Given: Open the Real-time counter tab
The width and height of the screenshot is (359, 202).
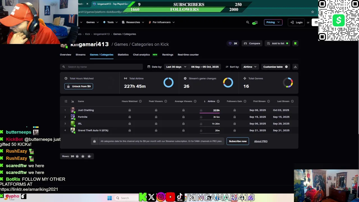Looking at the screenshot, I should click(x=188, y=55).
